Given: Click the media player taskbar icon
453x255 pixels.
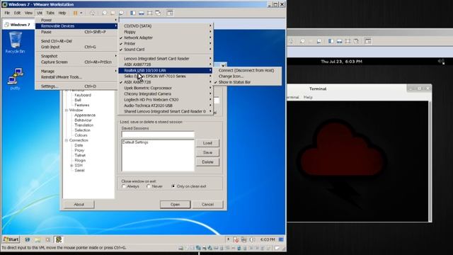Looking at the screenshot, I should pyautogui.click(x=48, y=239).
